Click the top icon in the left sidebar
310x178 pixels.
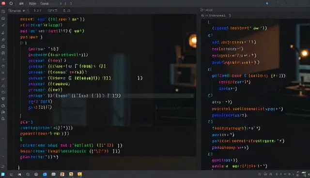point(3,12)
